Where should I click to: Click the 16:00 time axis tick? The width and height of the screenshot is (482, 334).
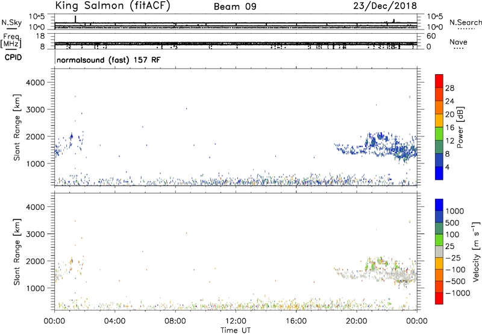296,321
